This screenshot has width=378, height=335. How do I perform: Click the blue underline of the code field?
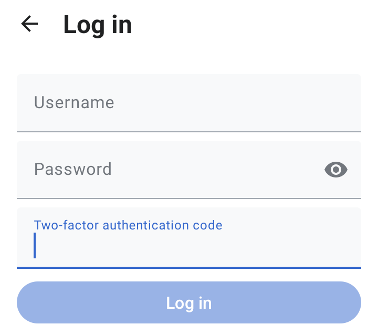click(189, 268)
